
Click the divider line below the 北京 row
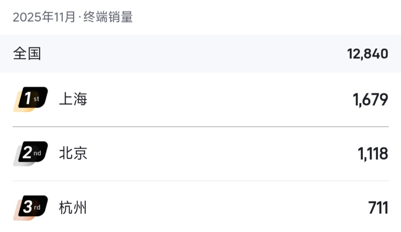tap(200, 181)
